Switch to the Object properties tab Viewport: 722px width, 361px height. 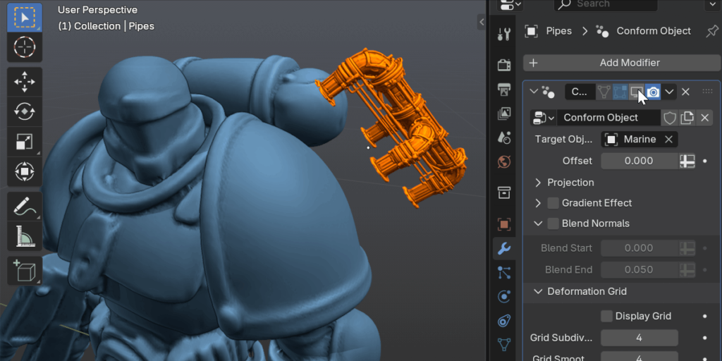tap(504, 224)
